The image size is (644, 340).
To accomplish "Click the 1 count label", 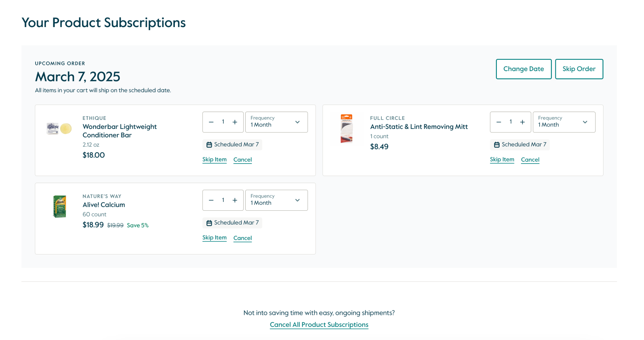I will click(379, 136).
